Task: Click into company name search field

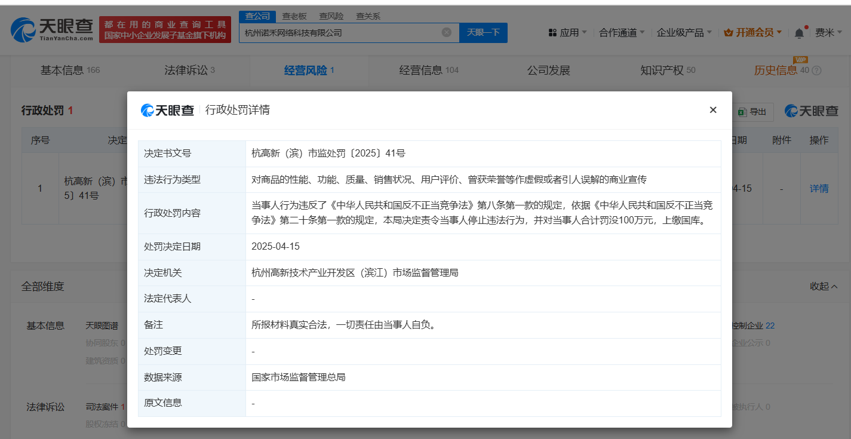Action: tap(340, 33)
